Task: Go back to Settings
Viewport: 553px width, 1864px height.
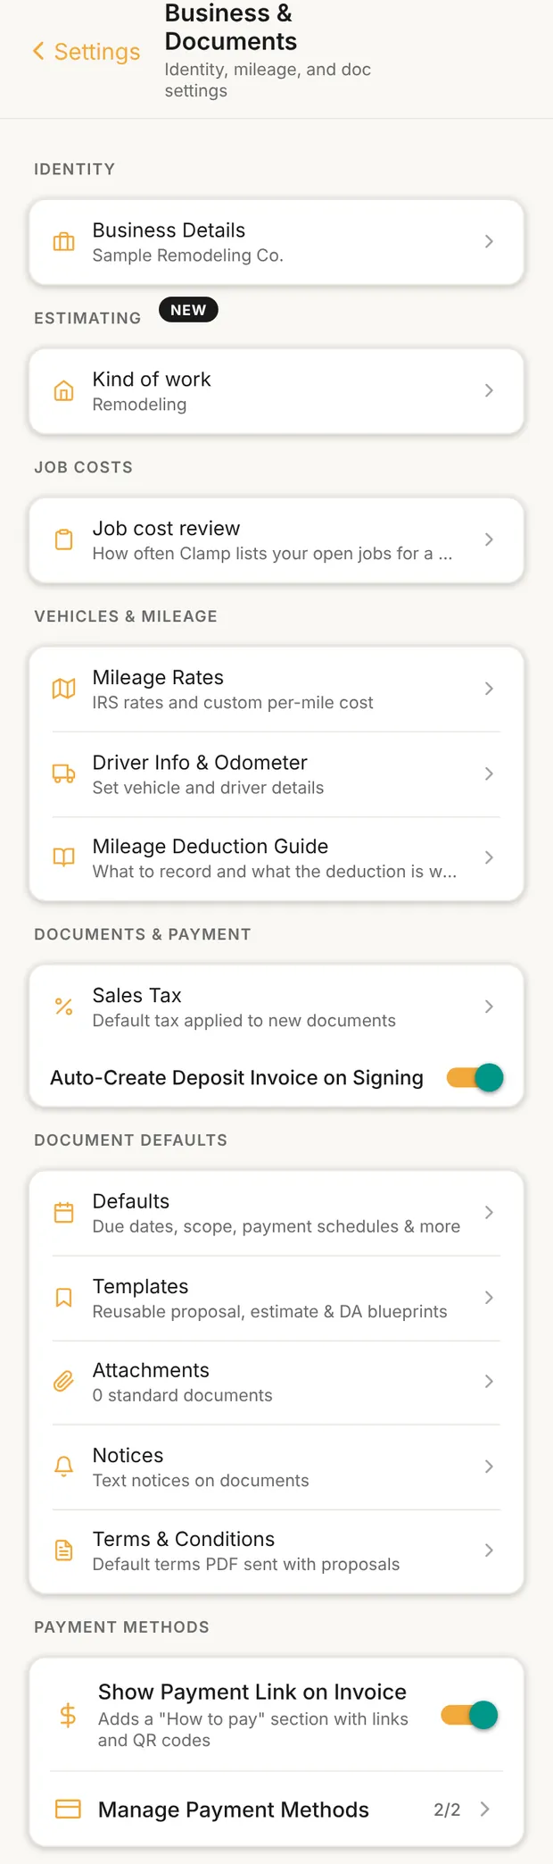Action: tap(87, 52)
